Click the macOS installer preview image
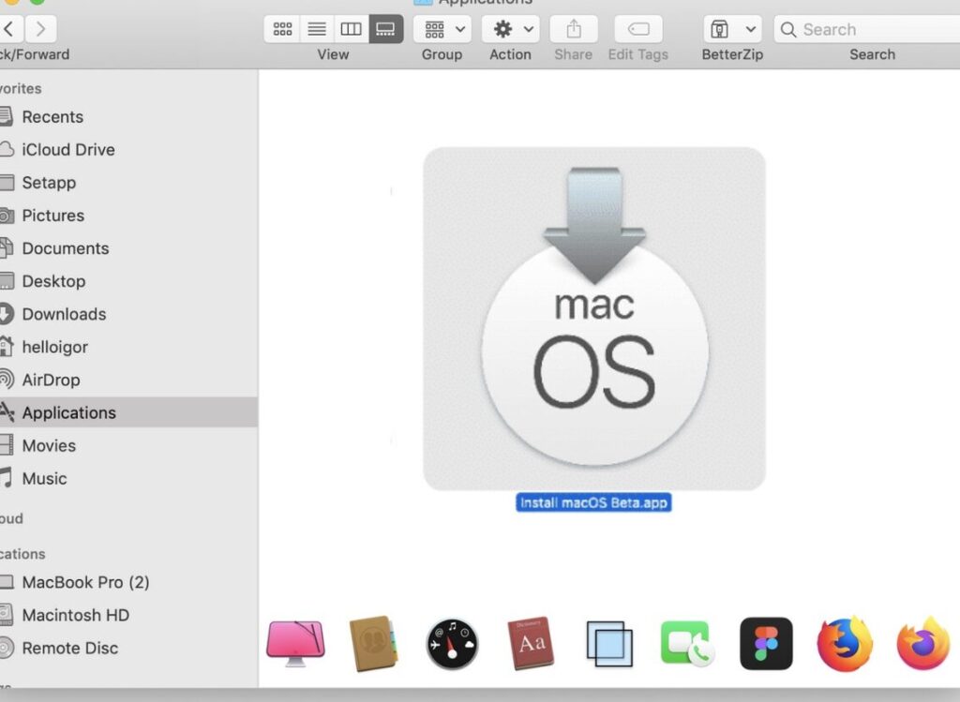 [x=593, y=319]
